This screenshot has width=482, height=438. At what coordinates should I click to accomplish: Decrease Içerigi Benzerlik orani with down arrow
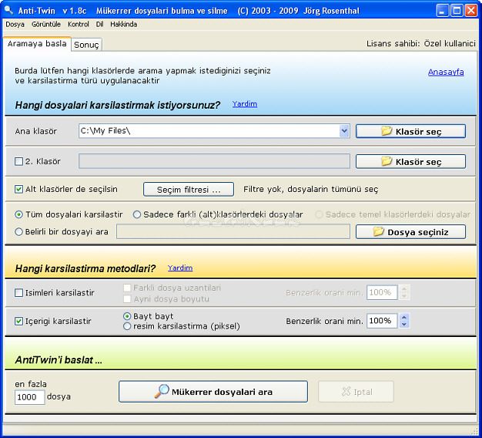point(404,324)
